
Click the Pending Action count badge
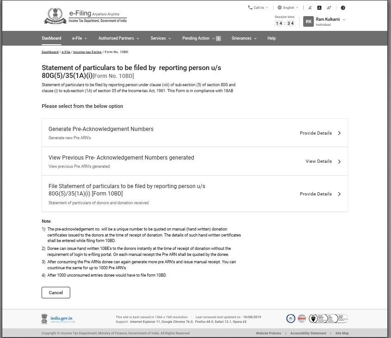pyautogui.click(x=219, y=39)
